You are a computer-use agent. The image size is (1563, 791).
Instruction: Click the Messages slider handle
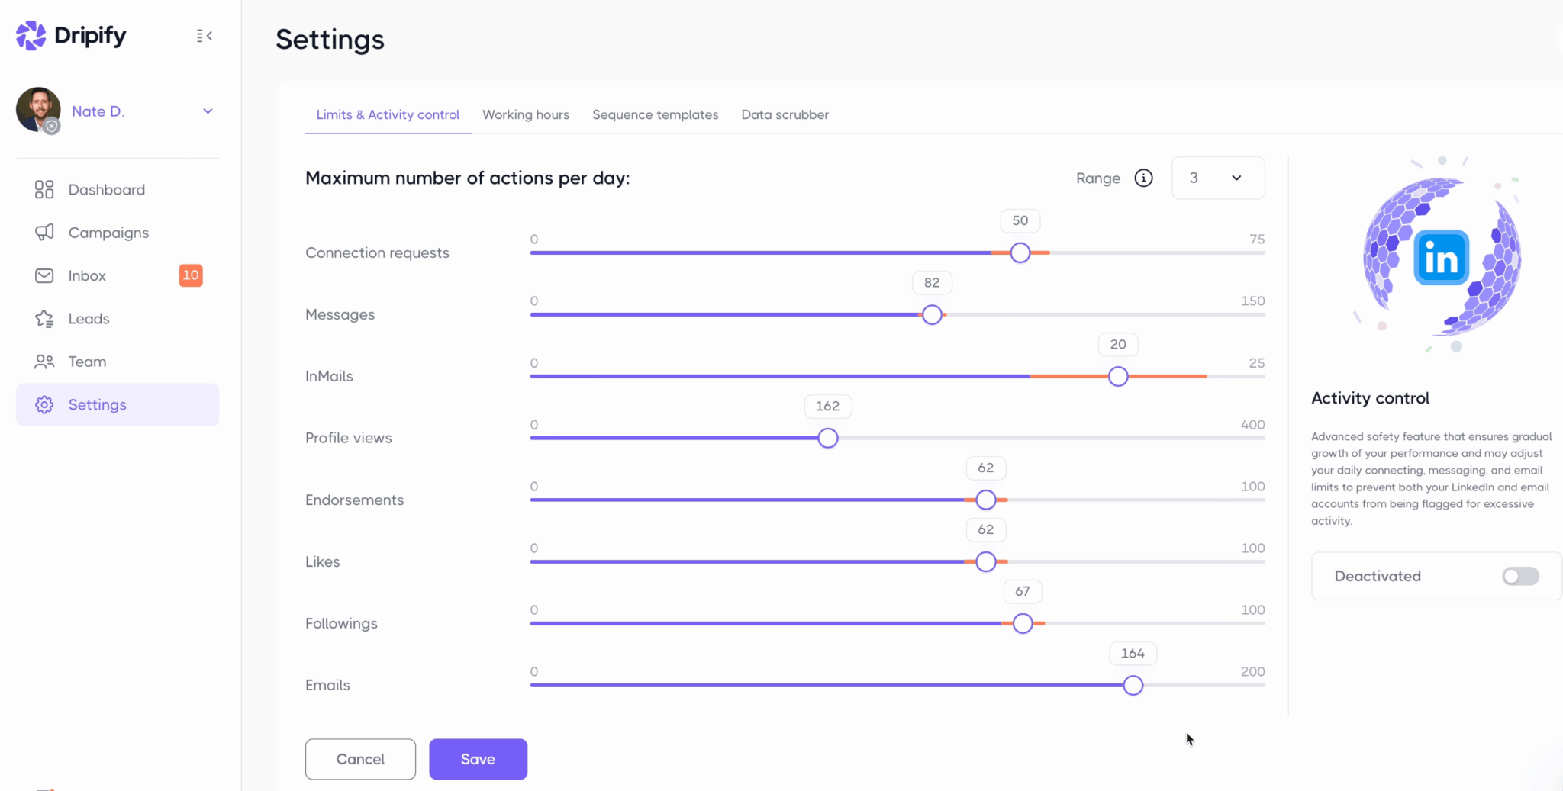932,315
